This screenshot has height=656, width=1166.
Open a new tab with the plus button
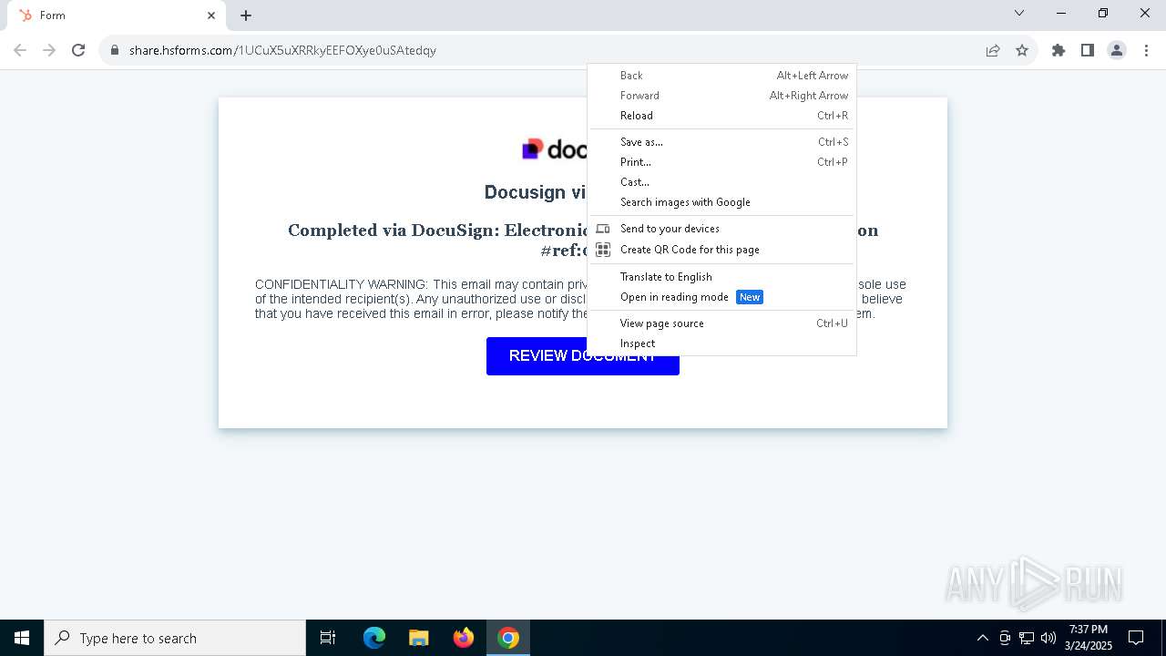click(246, 15)
